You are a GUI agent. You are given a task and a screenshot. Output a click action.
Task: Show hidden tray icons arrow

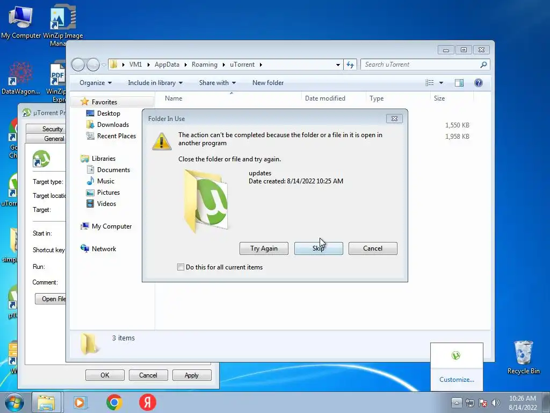tap(457, 402)
